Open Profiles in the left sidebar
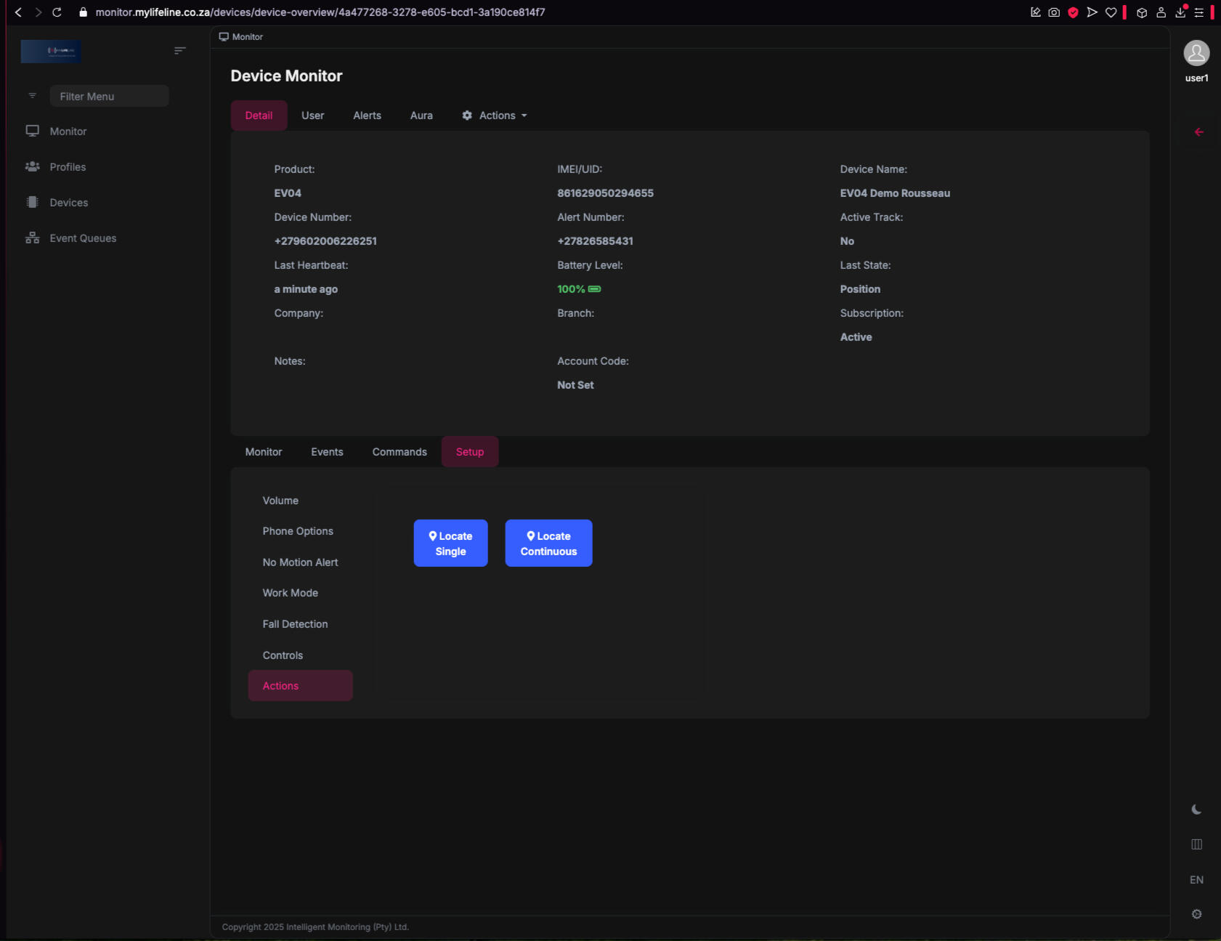 pos(68,167)
